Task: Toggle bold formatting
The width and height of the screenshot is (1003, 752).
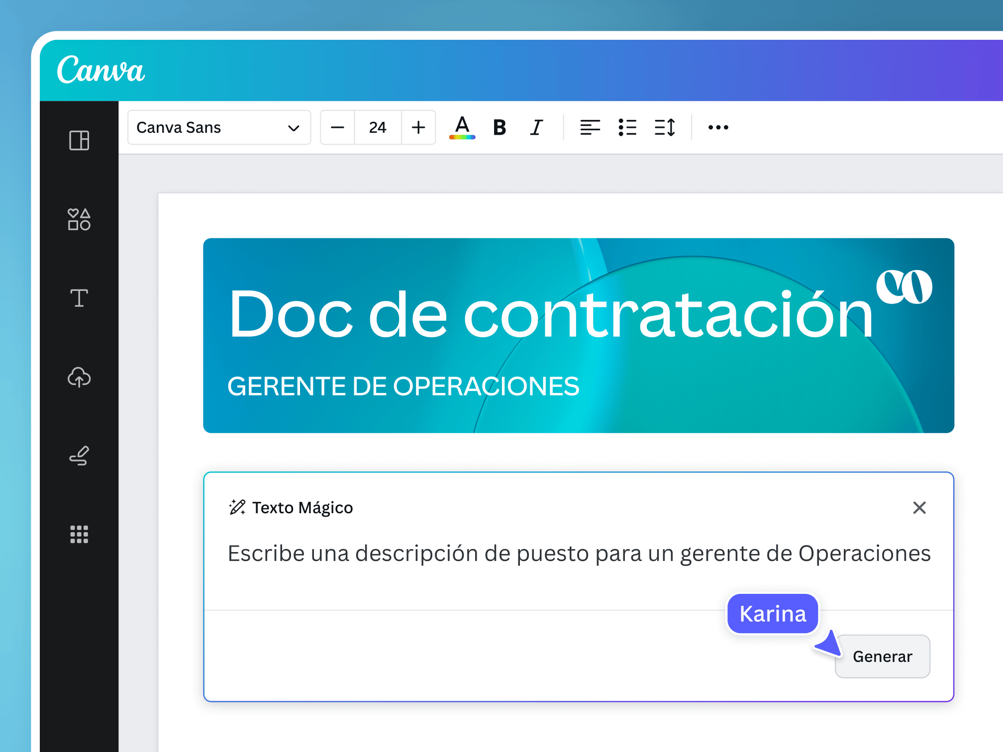Action: [x=499, y=127]
